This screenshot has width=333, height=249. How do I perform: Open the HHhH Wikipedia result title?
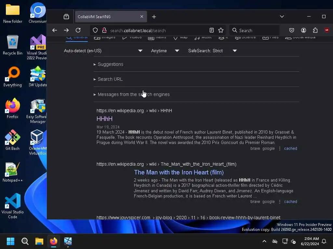click(104, 119)
